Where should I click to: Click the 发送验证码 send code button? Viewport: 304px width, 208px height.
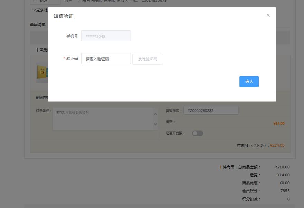[148, 59]
